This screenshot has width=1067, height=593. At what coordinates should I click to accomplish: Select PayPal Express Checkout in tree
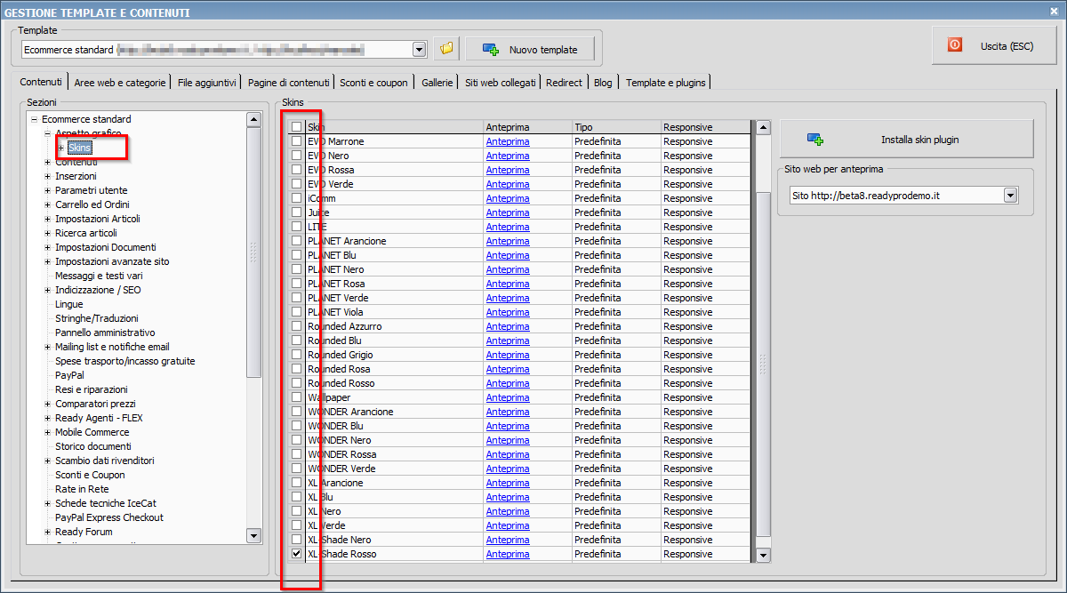108,517
